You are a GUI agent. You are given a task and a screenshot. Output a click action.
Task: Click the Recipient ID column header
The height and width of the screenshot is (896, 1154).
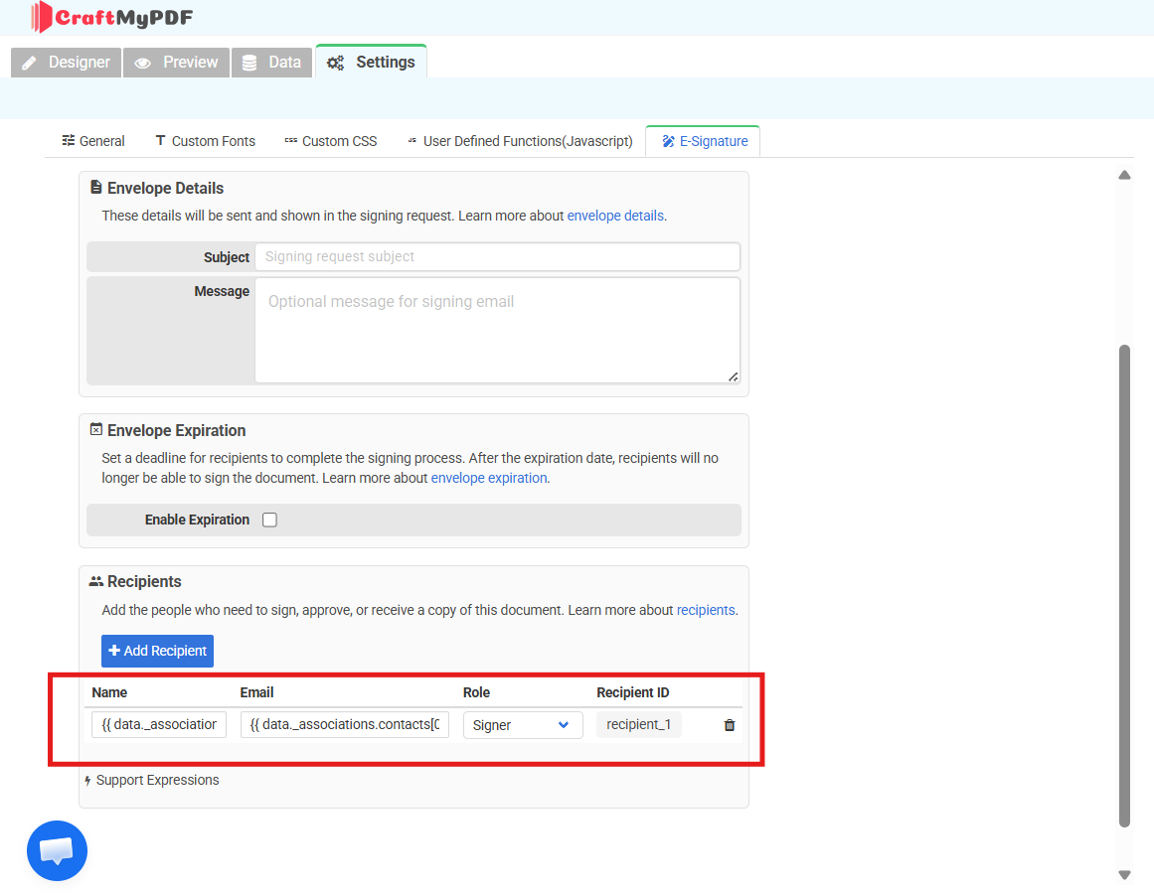point(633,693)
